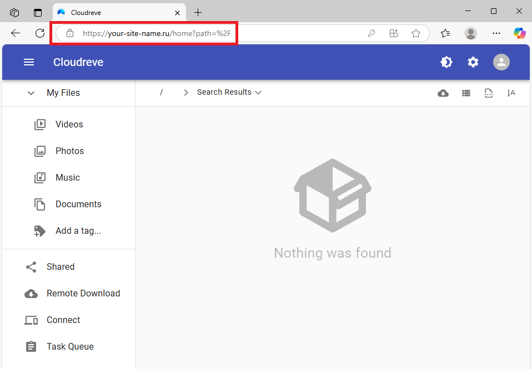Open the Photos filter

tap(69, 151)
